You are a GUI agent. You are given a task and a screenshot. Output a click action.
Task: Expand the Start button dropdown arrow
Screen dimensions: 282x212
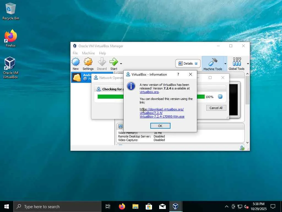[x=121, y=64]
